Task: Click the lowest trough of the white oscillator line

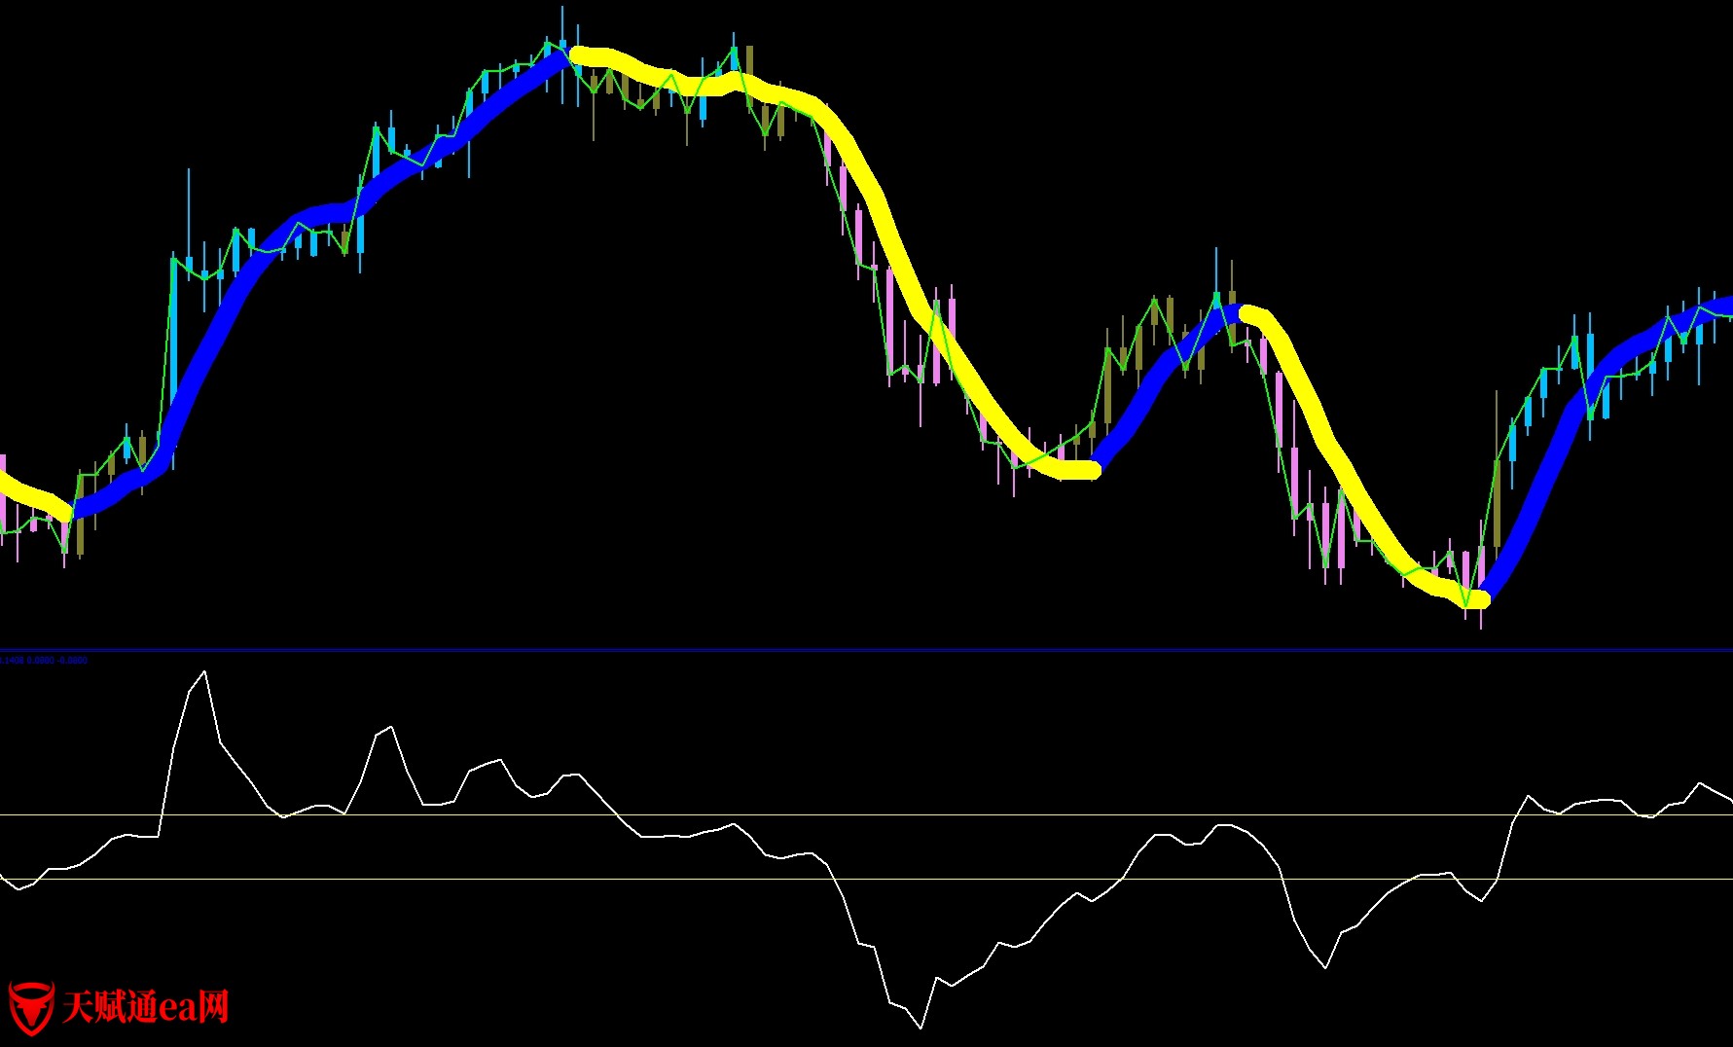Action: 921,1027
